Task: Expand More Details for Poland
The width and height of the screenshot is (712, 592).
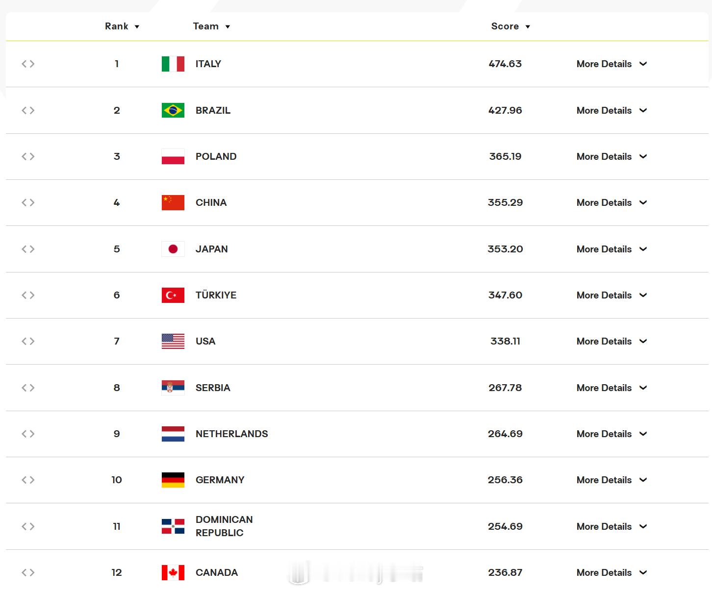Action: pyautogui.click(x=612, y=156)
